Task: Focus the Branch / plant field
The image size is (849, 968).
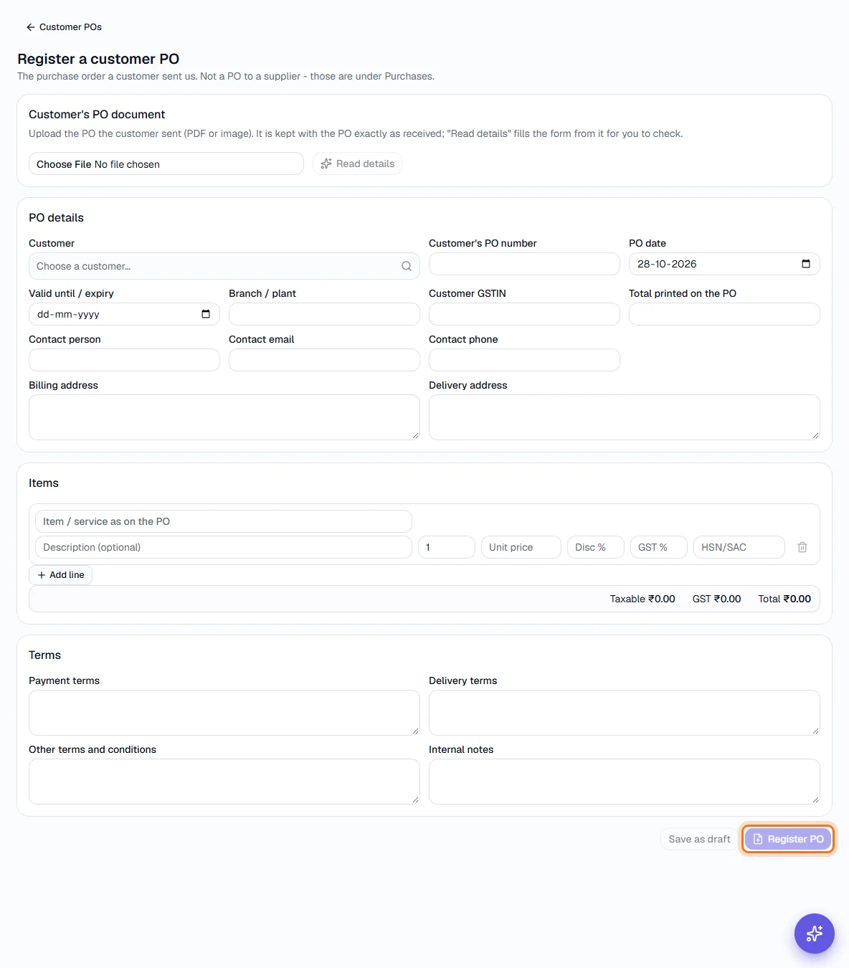Action: (324, 314)
